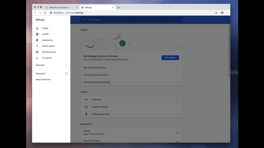The width and height of the screenshot is (264, 148).
Task: Expand the Advanced section in sidebar
Action: click(x=51, y=65)
